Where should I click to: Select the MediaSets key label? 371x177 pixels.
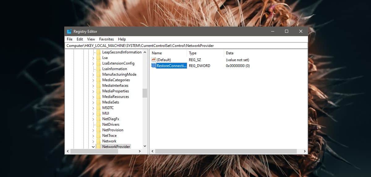(x=111, y=102)
